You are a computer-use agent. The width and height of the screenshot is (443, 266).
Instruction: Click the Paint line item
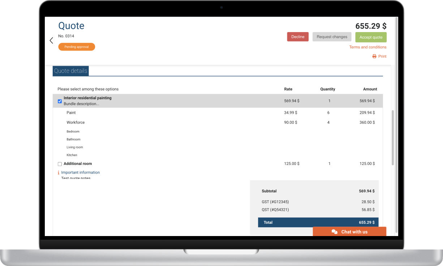(x=71, y=113)
